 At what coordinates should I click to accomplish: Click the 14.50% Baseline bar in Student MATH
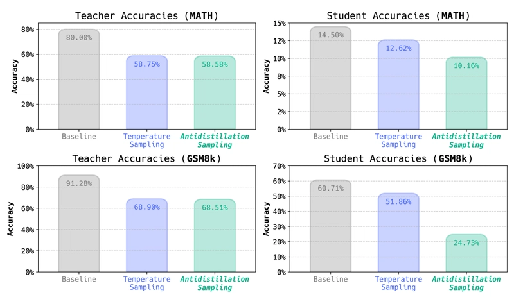click(330, 78)
